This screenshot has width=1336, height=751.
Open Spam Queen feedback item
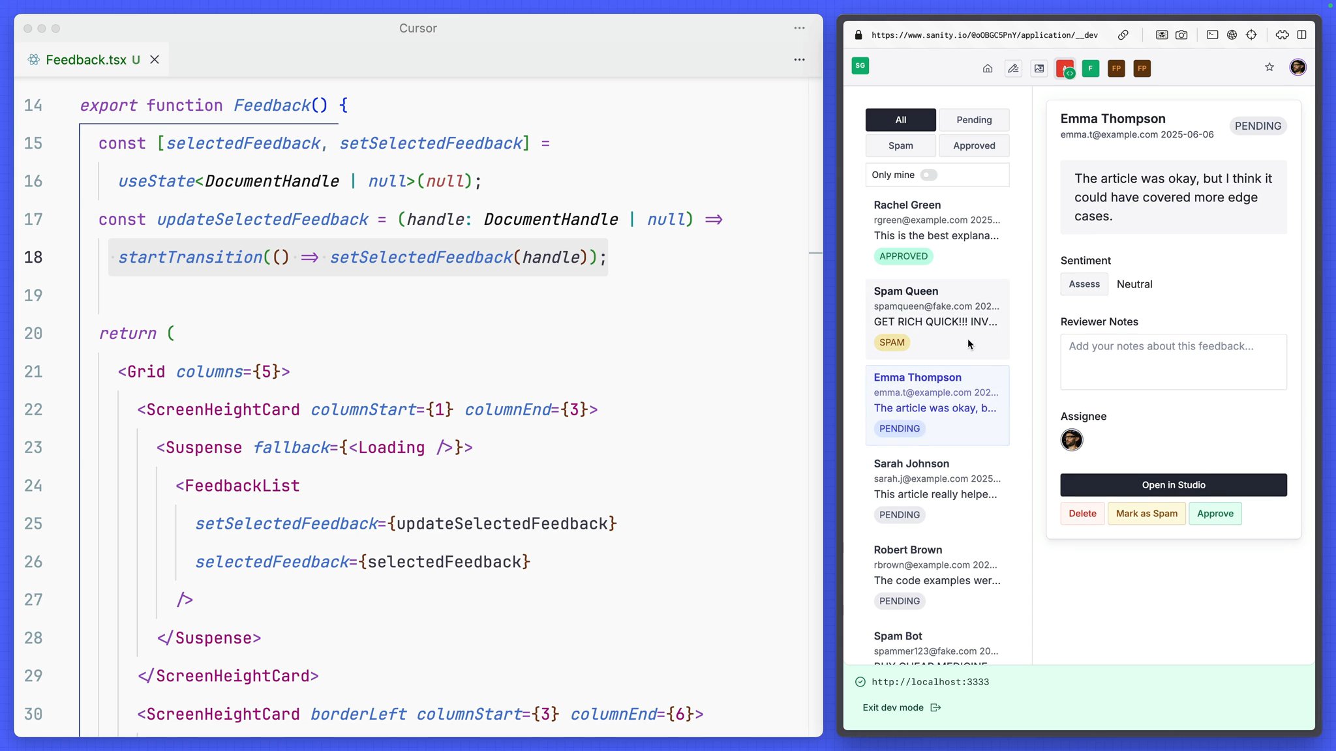[937, 319]
